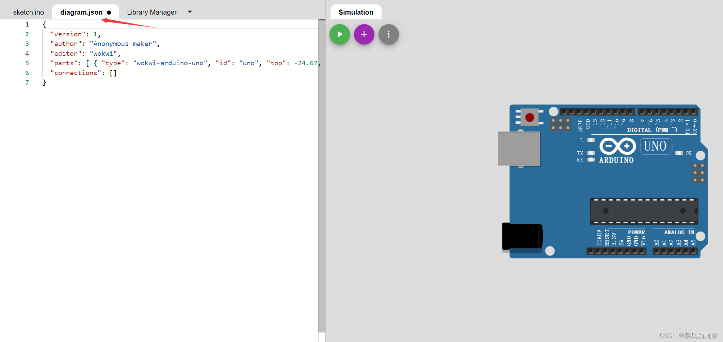Click the ON power LED on the board
Screen dimensions: 723x342
click(679, 153)
